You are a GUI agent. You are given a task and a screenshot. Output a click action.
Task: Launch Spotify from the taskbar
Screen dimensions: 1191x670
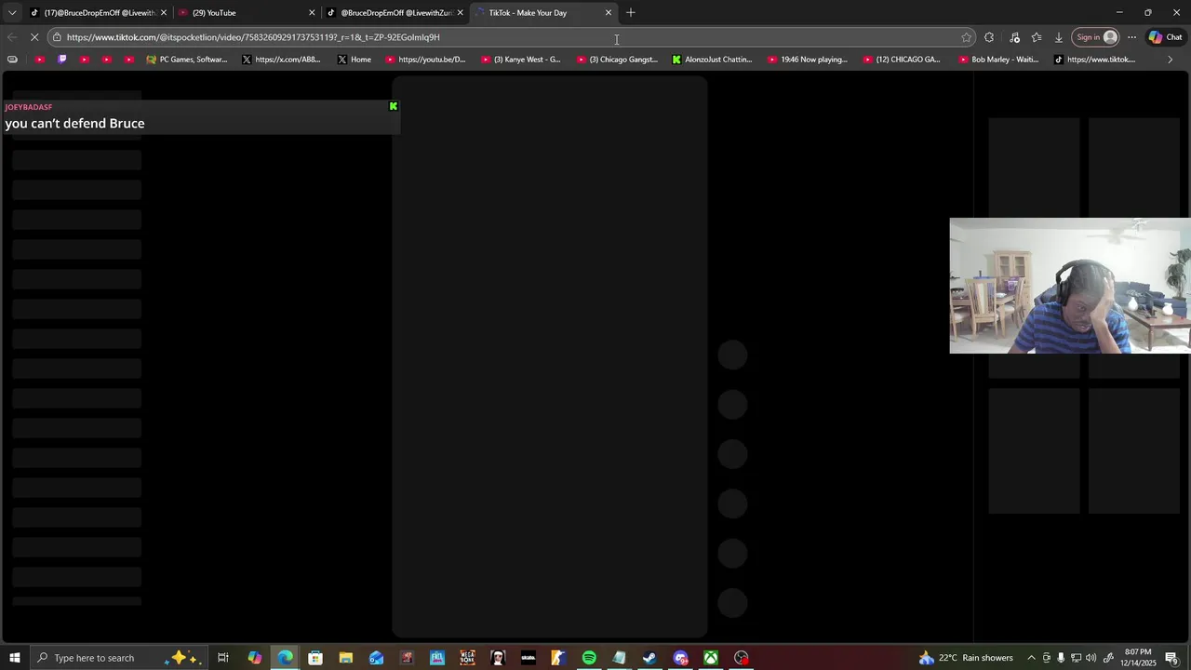[x=589, y=658]
